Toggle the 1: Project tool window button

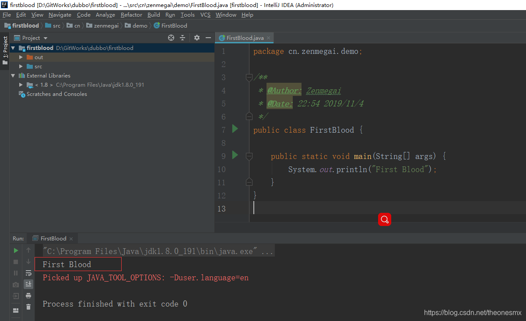pyautogui.click(x=5, y=50)
